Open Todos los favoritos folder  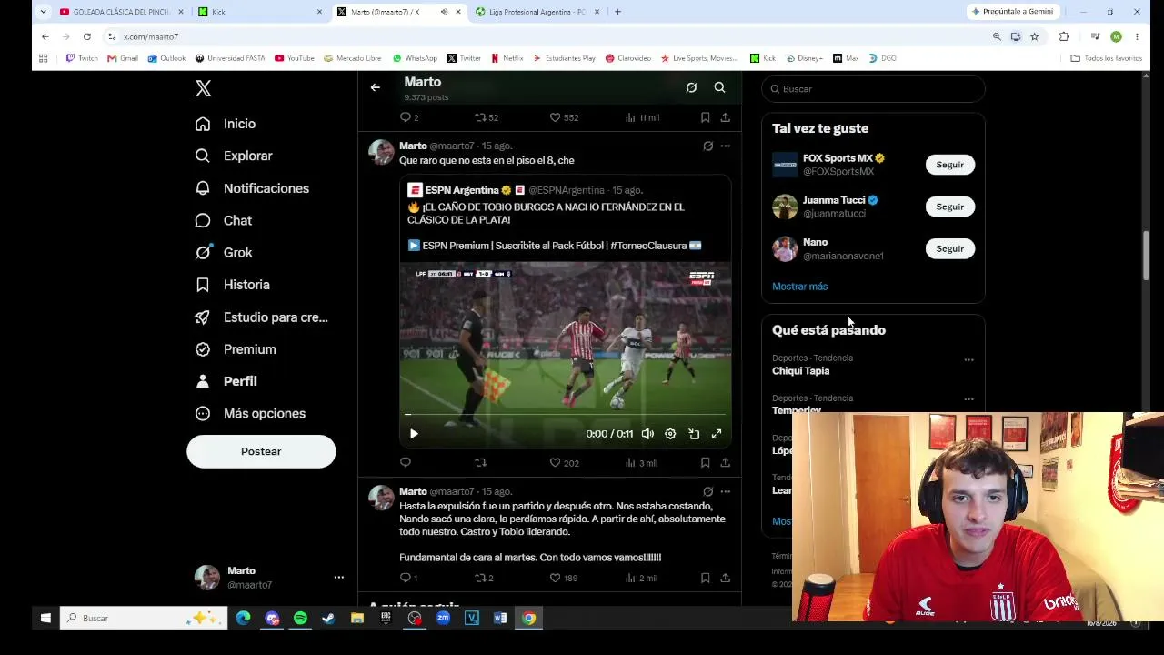1107,58
